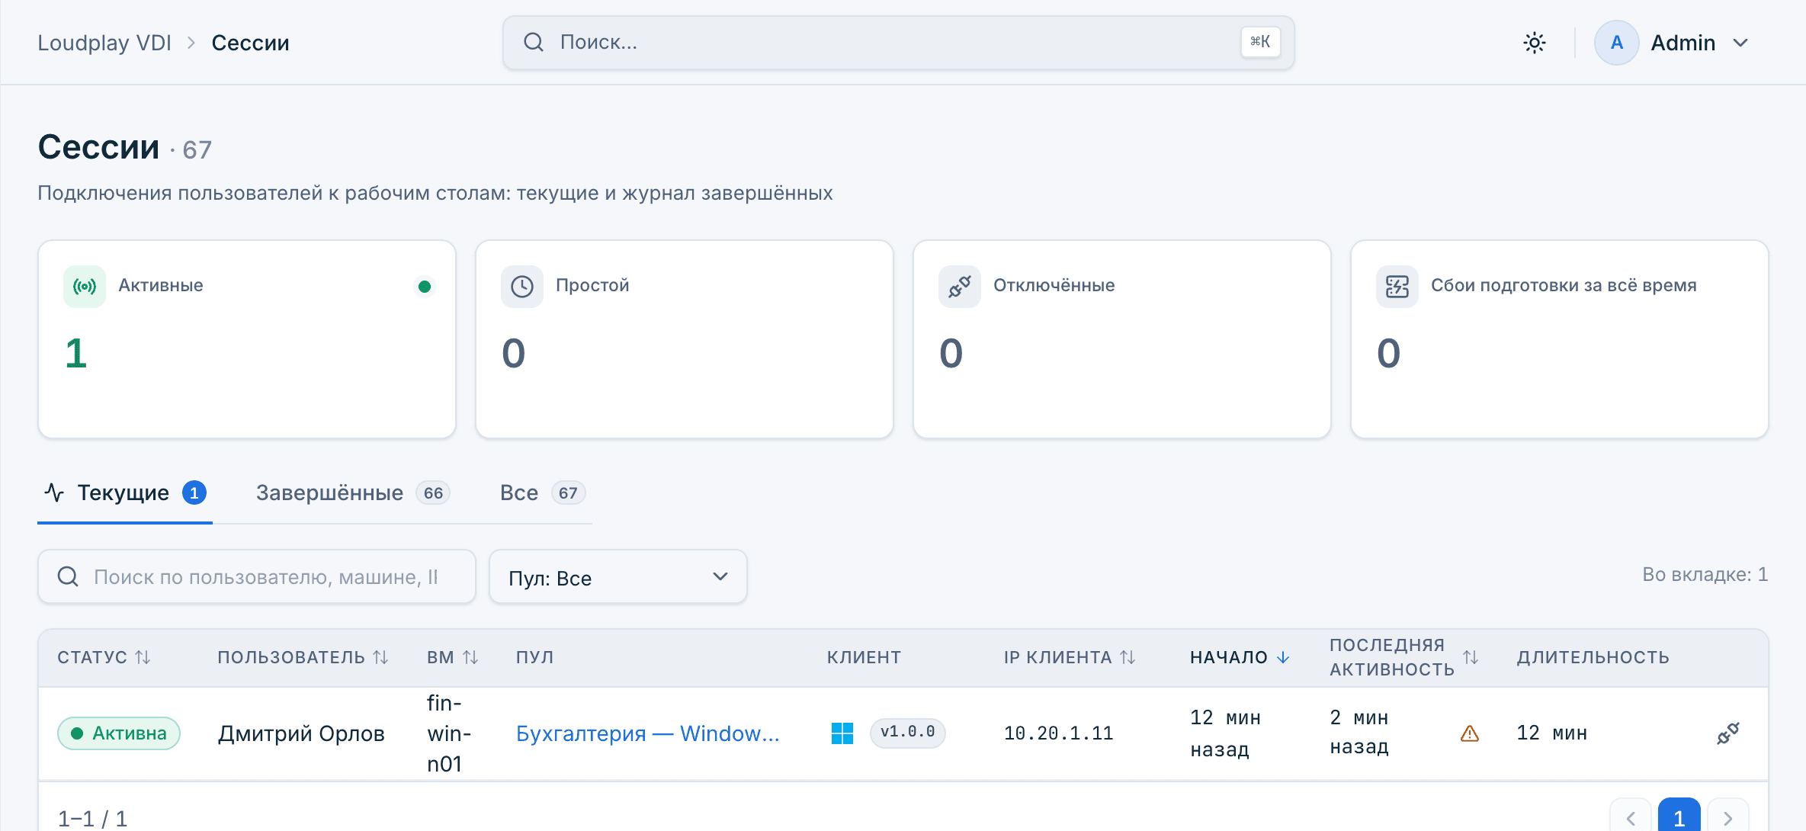Open the Активные sessions card

[x=247, y=339]
